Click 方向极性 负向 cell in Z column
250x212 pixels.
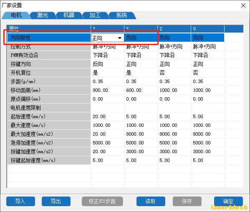click(x=174, y=38)
